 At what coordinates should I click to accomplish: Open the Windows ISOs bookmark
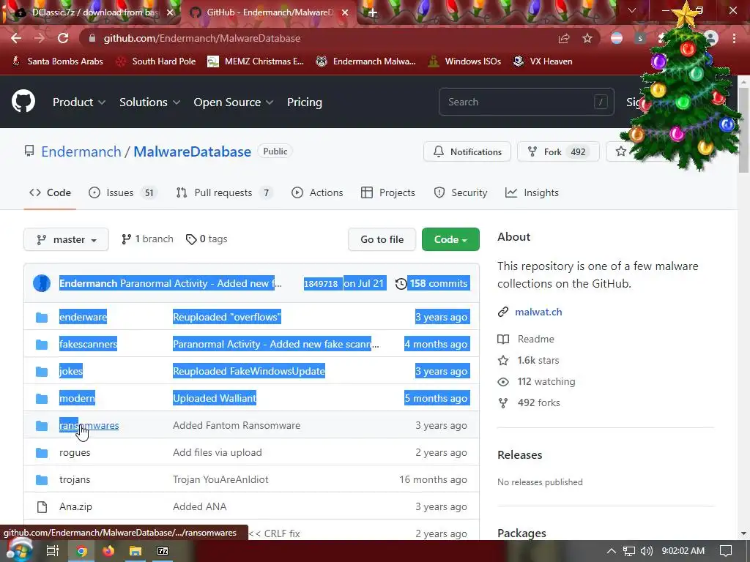(x=464, y=61)
